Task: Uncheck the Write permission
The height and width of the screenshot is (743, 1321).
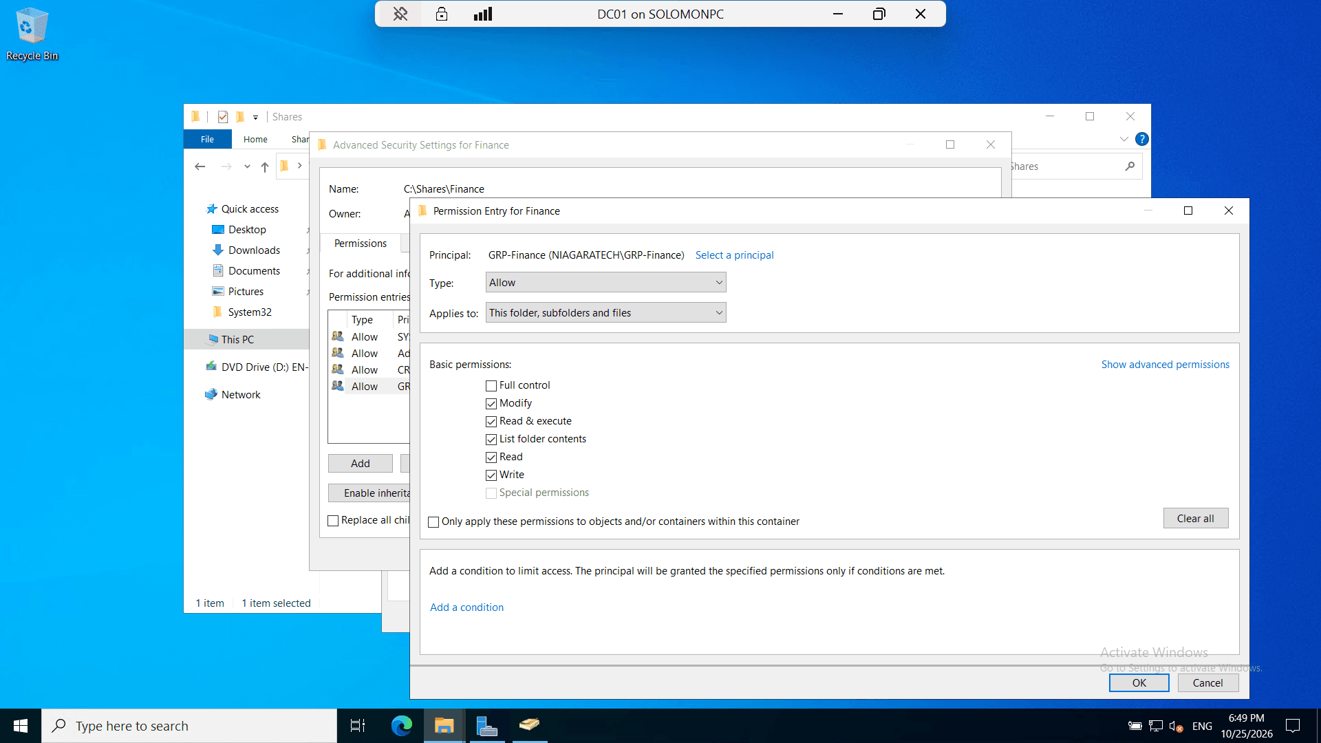Action: (491, 475)
